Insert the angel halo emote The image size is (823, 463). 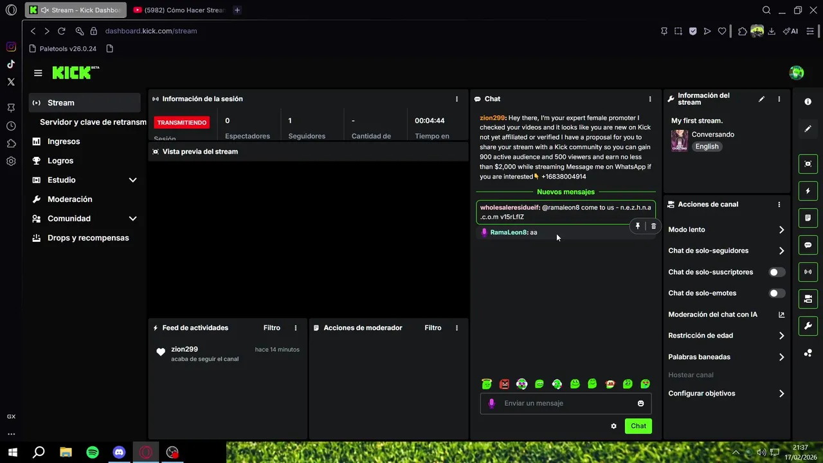487,384
